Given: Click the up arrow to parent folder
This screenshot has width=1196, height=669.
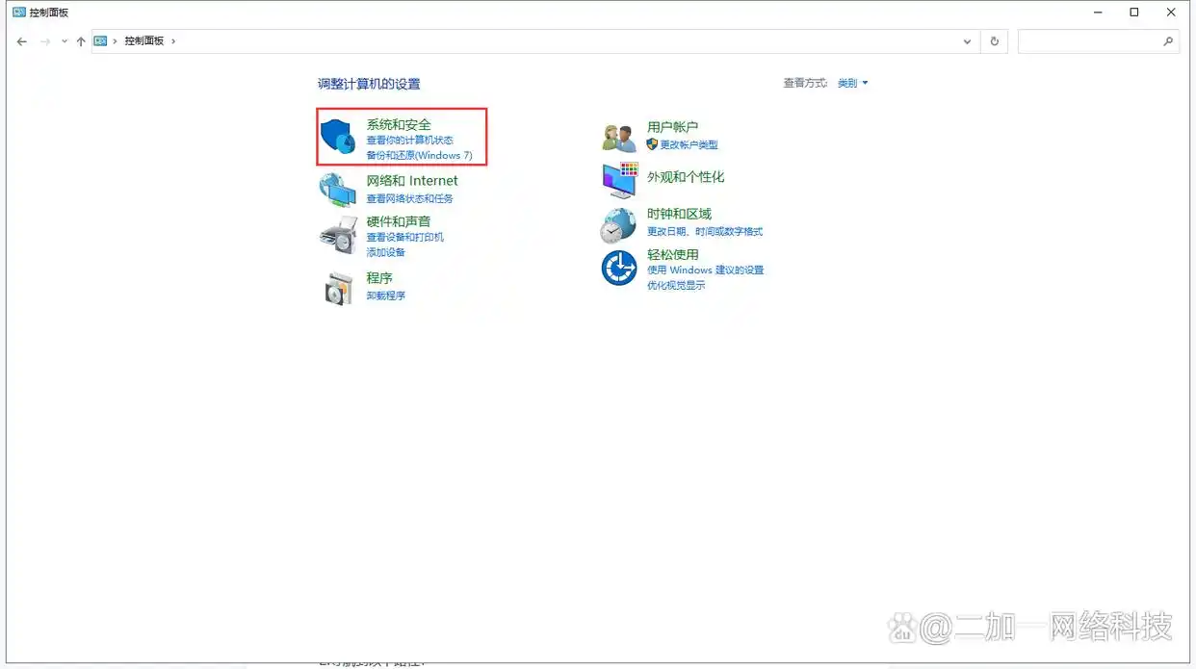Looking at the screenshot, I should 81,40.
